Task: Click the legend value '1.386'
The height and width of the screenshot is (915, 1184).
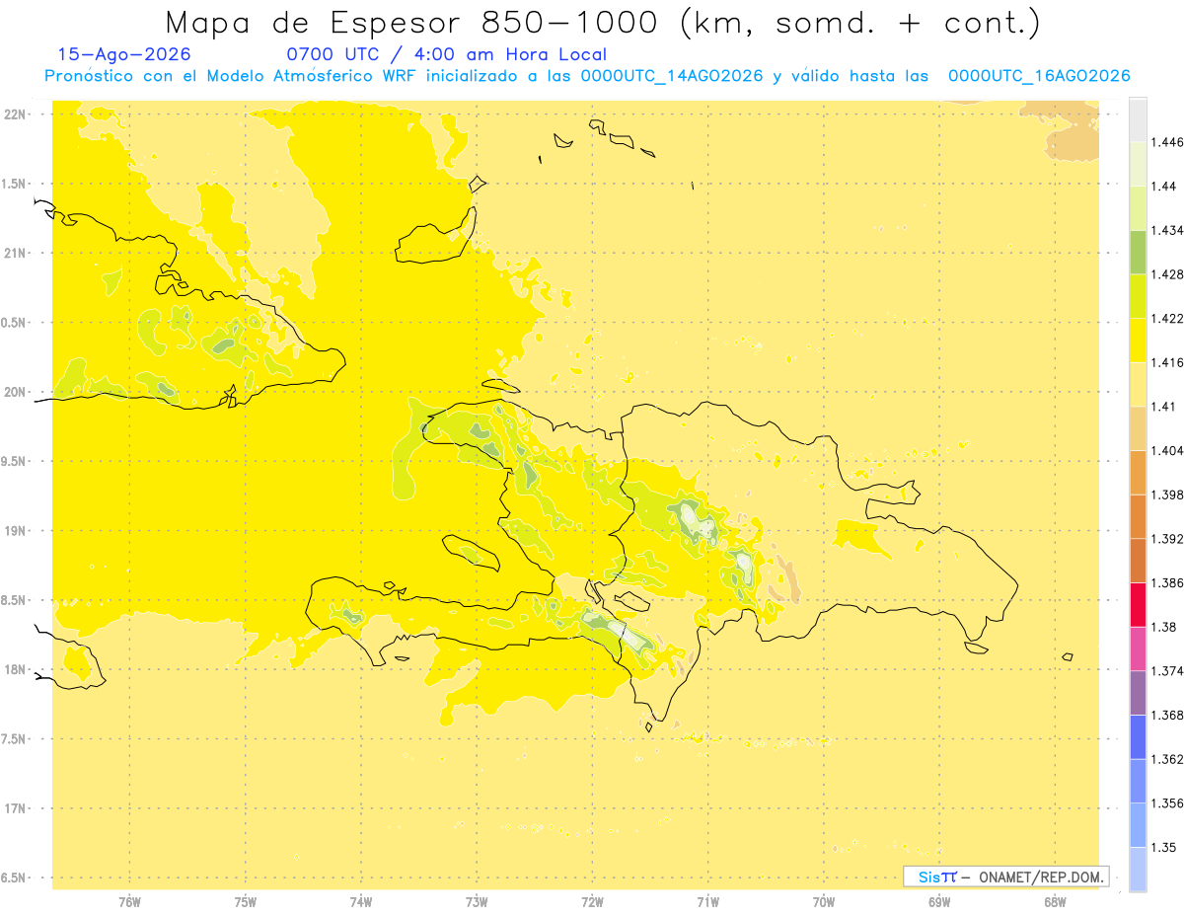Action: (1167, 582)
